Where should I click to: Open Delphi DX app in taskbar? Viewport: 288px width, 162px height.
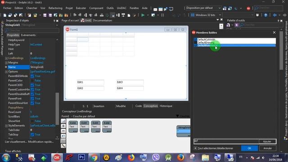57,157
